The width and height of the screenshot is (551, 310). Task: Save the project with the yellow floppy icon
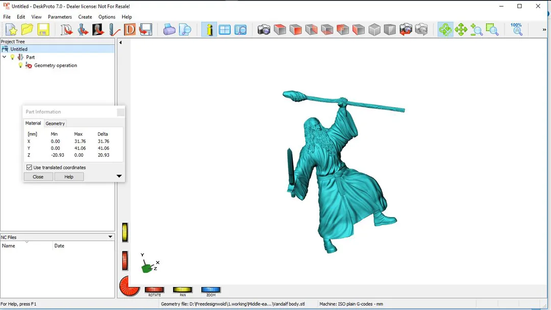point(43,30)
